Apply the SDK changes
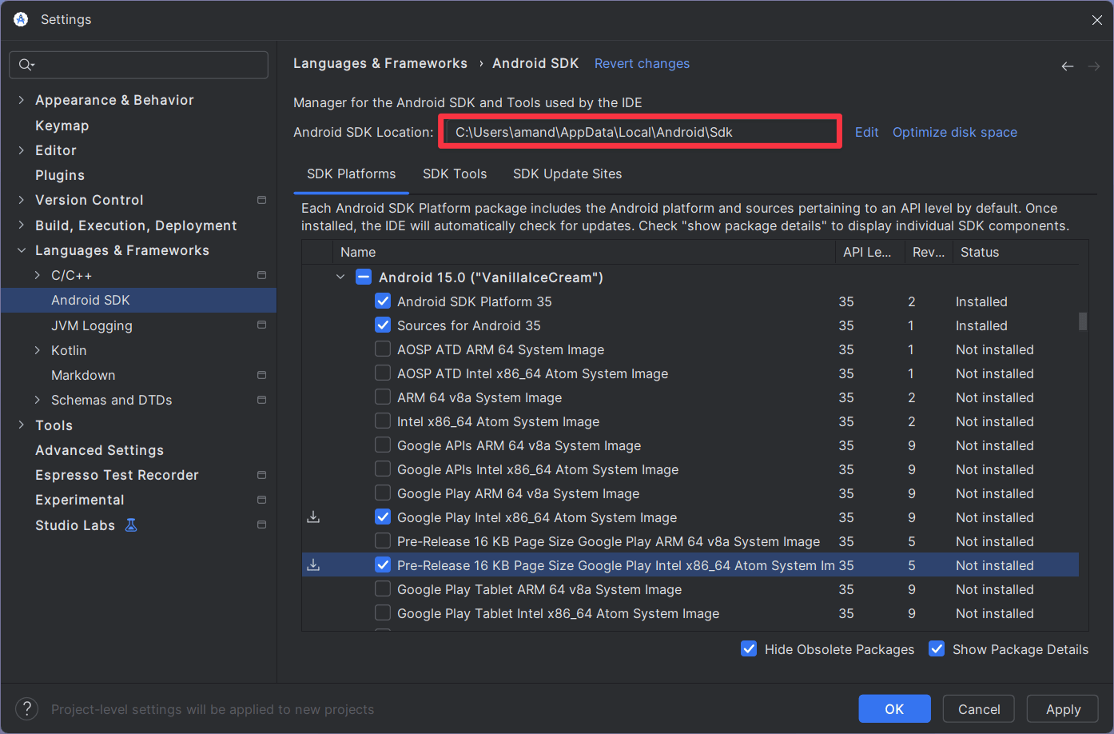Viewport: 1114px width, 734px height. (x=1062, y=708)
